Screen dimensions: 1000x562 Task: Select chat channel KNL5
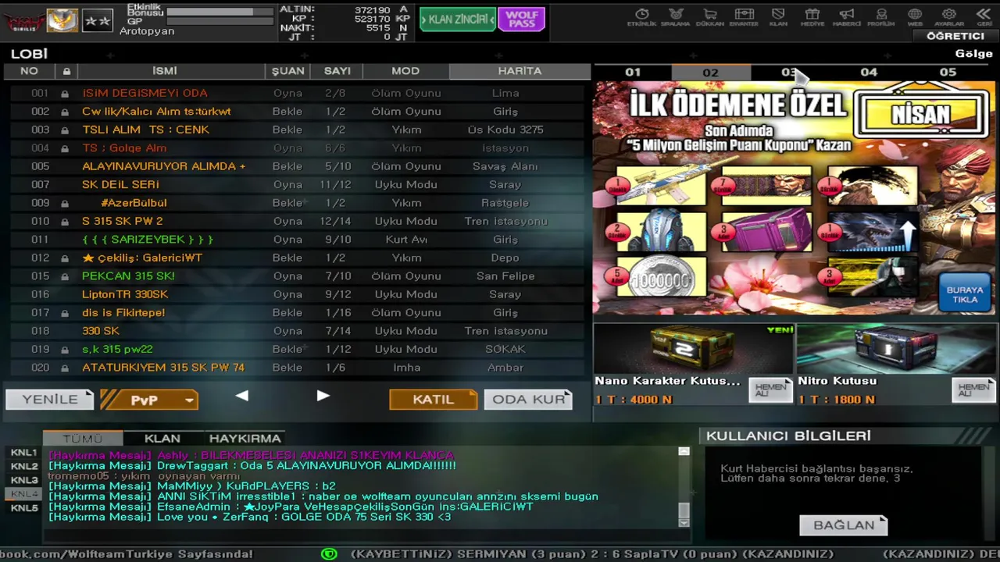(23, 508)
